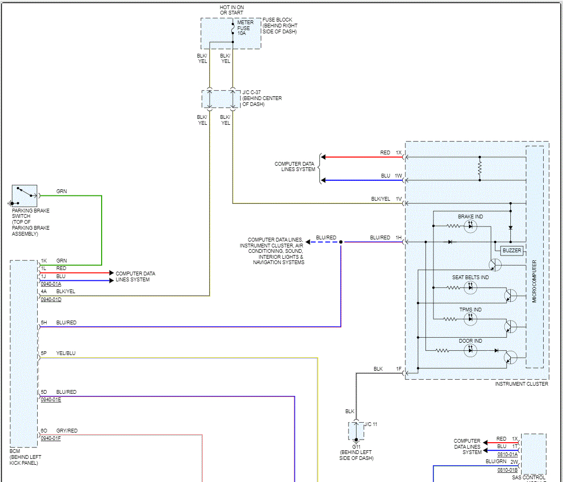
Task: Select the BUZZER box in instrument cluster
Action: click(x=511, y=251)
